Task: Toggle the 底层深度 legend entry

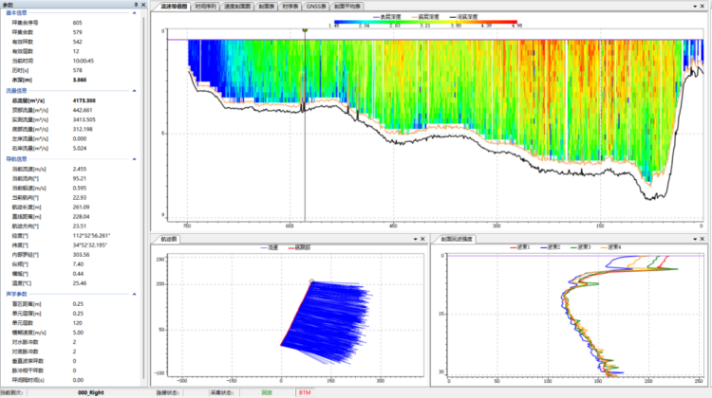Action: tap(425, 17)
